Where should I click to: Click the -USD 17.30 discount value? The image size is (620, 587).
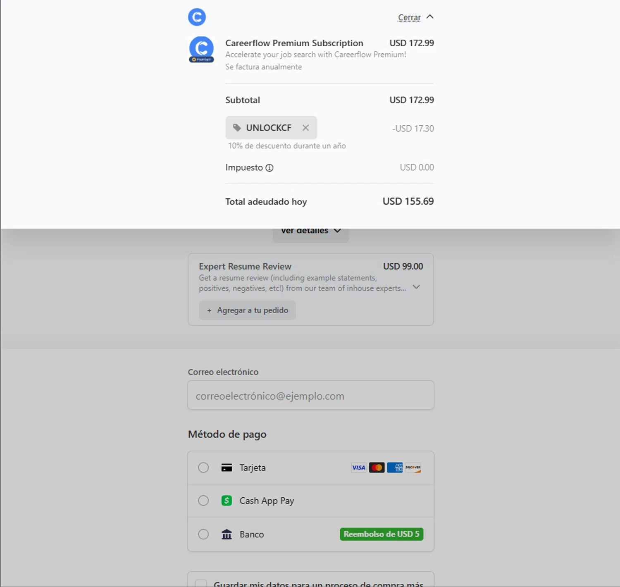pyautogui.click(x=413, y=129)
